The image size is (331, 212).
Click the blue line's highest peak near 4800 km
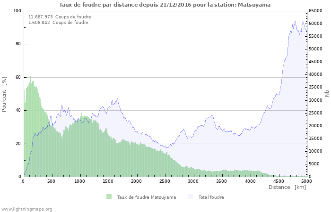coord(296,21)
